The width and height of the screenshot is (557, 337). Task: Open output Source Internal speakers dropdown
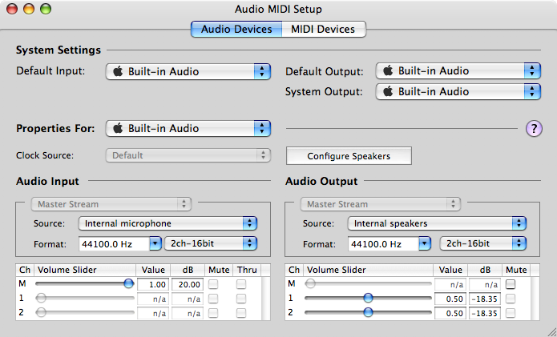(x=437, y=223)
